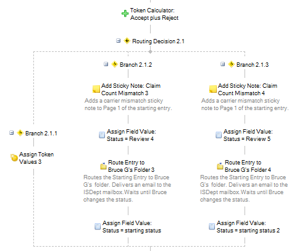
Task: Select the Claim Count Mismatch 3 sticky note icon
Action: pos(96,89)
